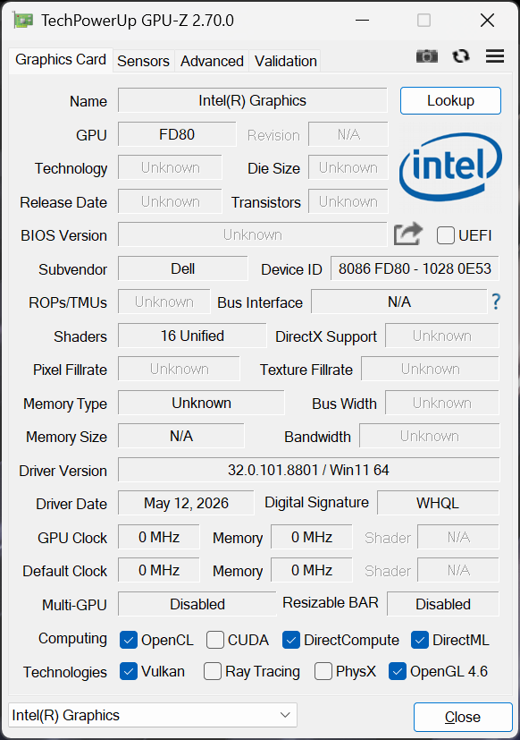Open the Advanced tab
520x740 pixels.
pyautogui.click(x=212, y=61)
